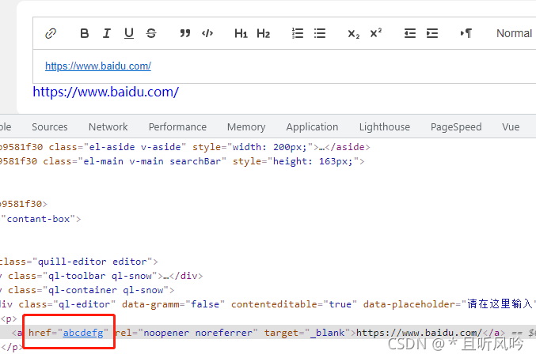Insert a blockquote
536x358 pixels.
pyautogui.click(x=185, y=33)
